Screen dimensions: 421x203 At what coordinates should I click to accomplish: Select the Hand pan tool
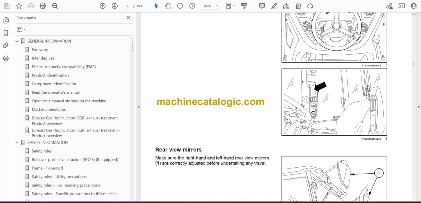(168, 6)
